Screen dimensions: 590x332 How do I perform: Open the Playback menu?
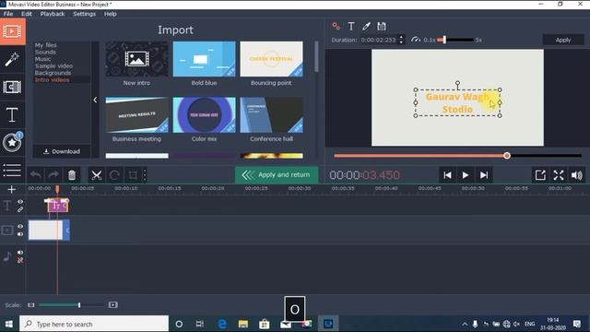tap(53, 14)
